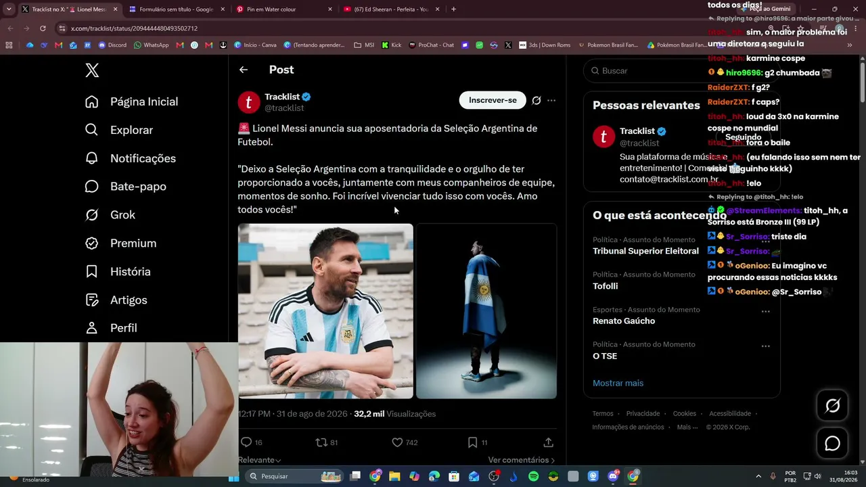
Task: Open the Explorar section
Action: tap(118, 130)
